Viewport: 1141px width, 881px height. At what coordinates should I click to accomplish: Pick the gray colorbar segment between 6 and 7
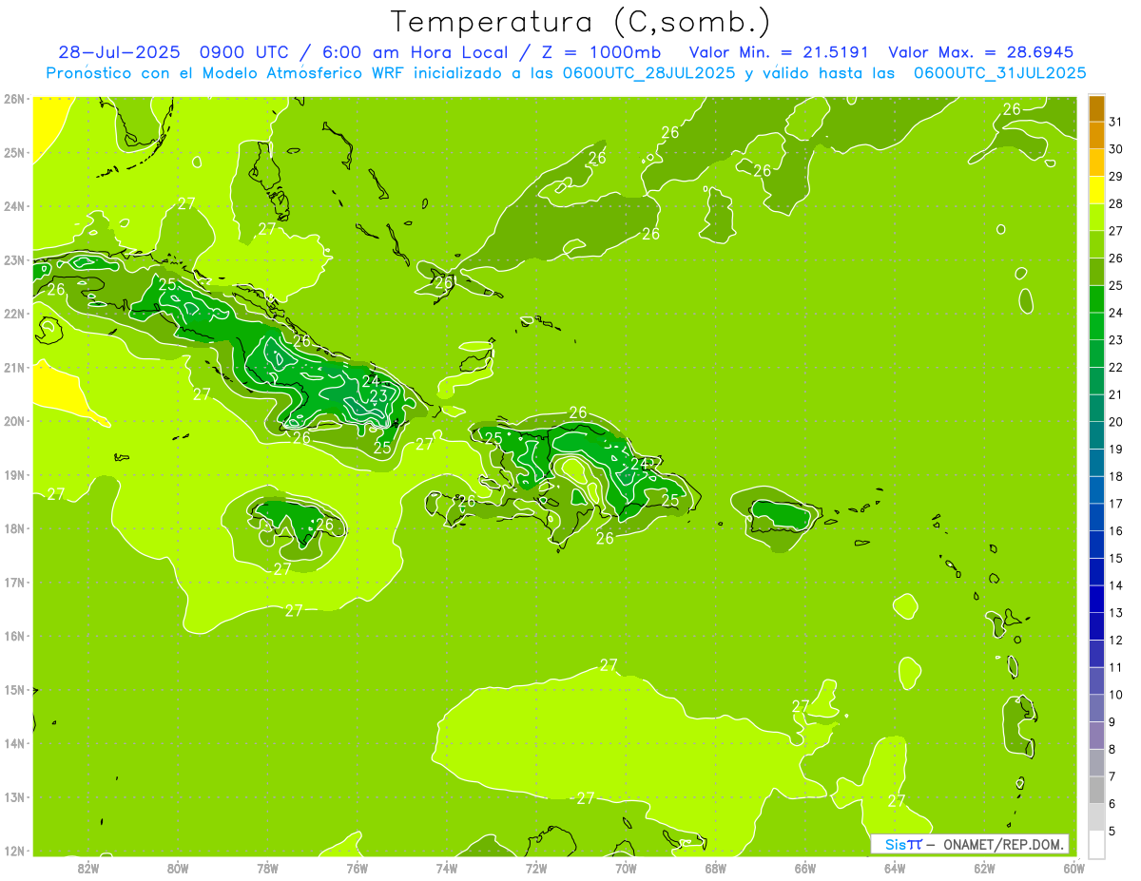[1096, 790]
